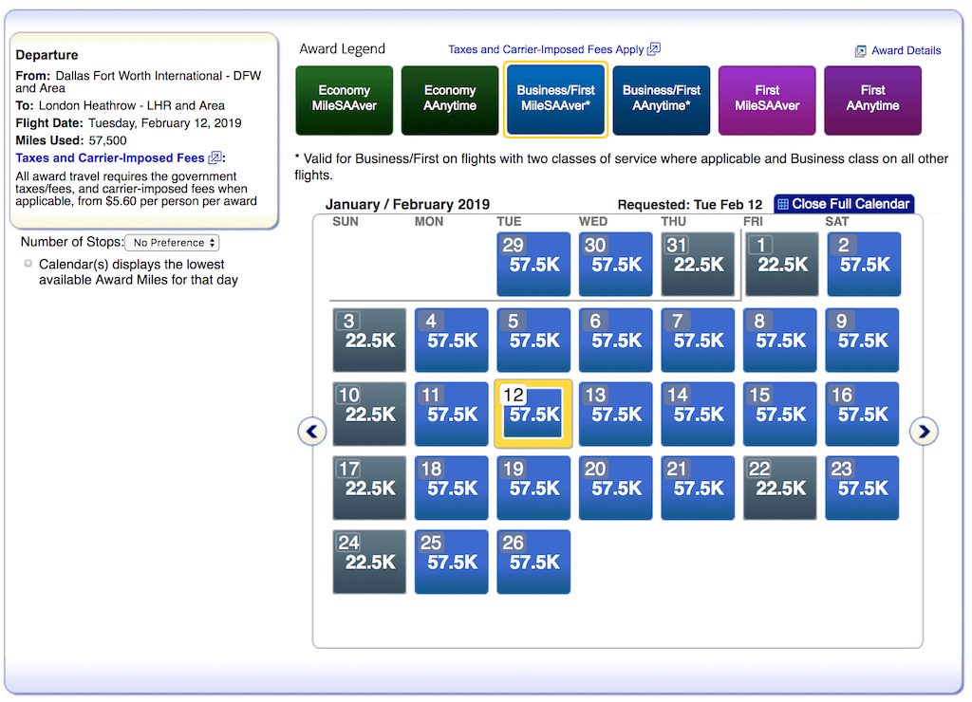
Task: Click 'Flight Date: Tuesday, February 12, 2019' text
Action: coord(128,122)
